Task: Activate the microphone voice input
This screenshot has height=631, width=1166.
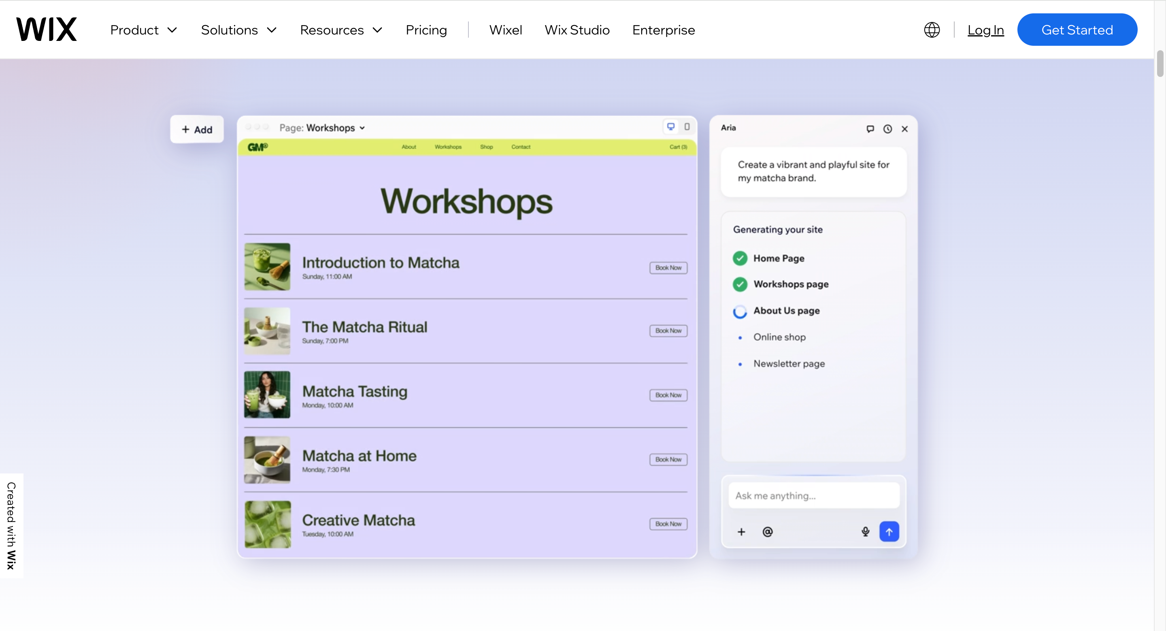Action: click(x=866, y=532)
